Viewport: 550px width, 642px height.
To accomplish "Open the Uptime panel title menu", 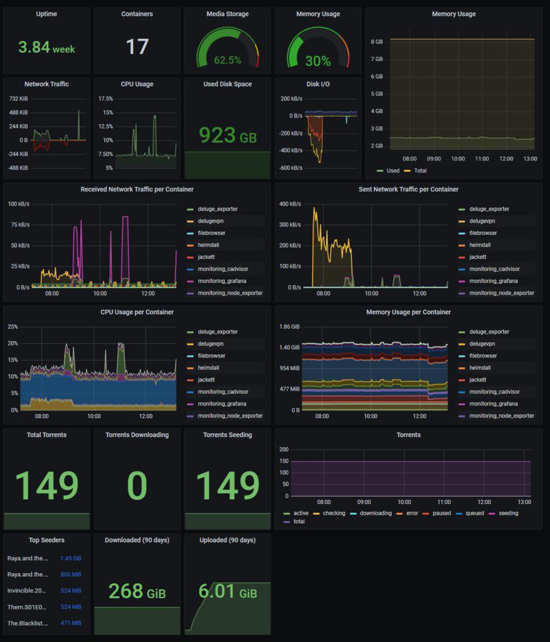I will (46, 14).
